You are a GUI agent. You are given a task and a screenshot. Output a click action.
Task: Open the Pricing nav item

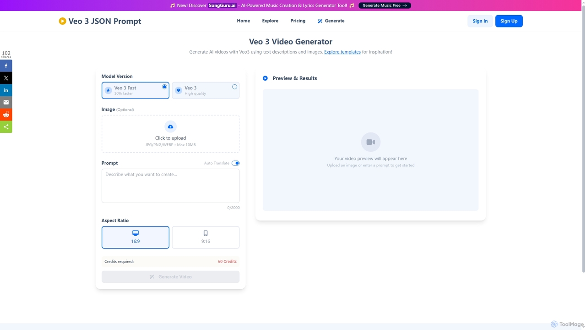[x=298, y=21]
